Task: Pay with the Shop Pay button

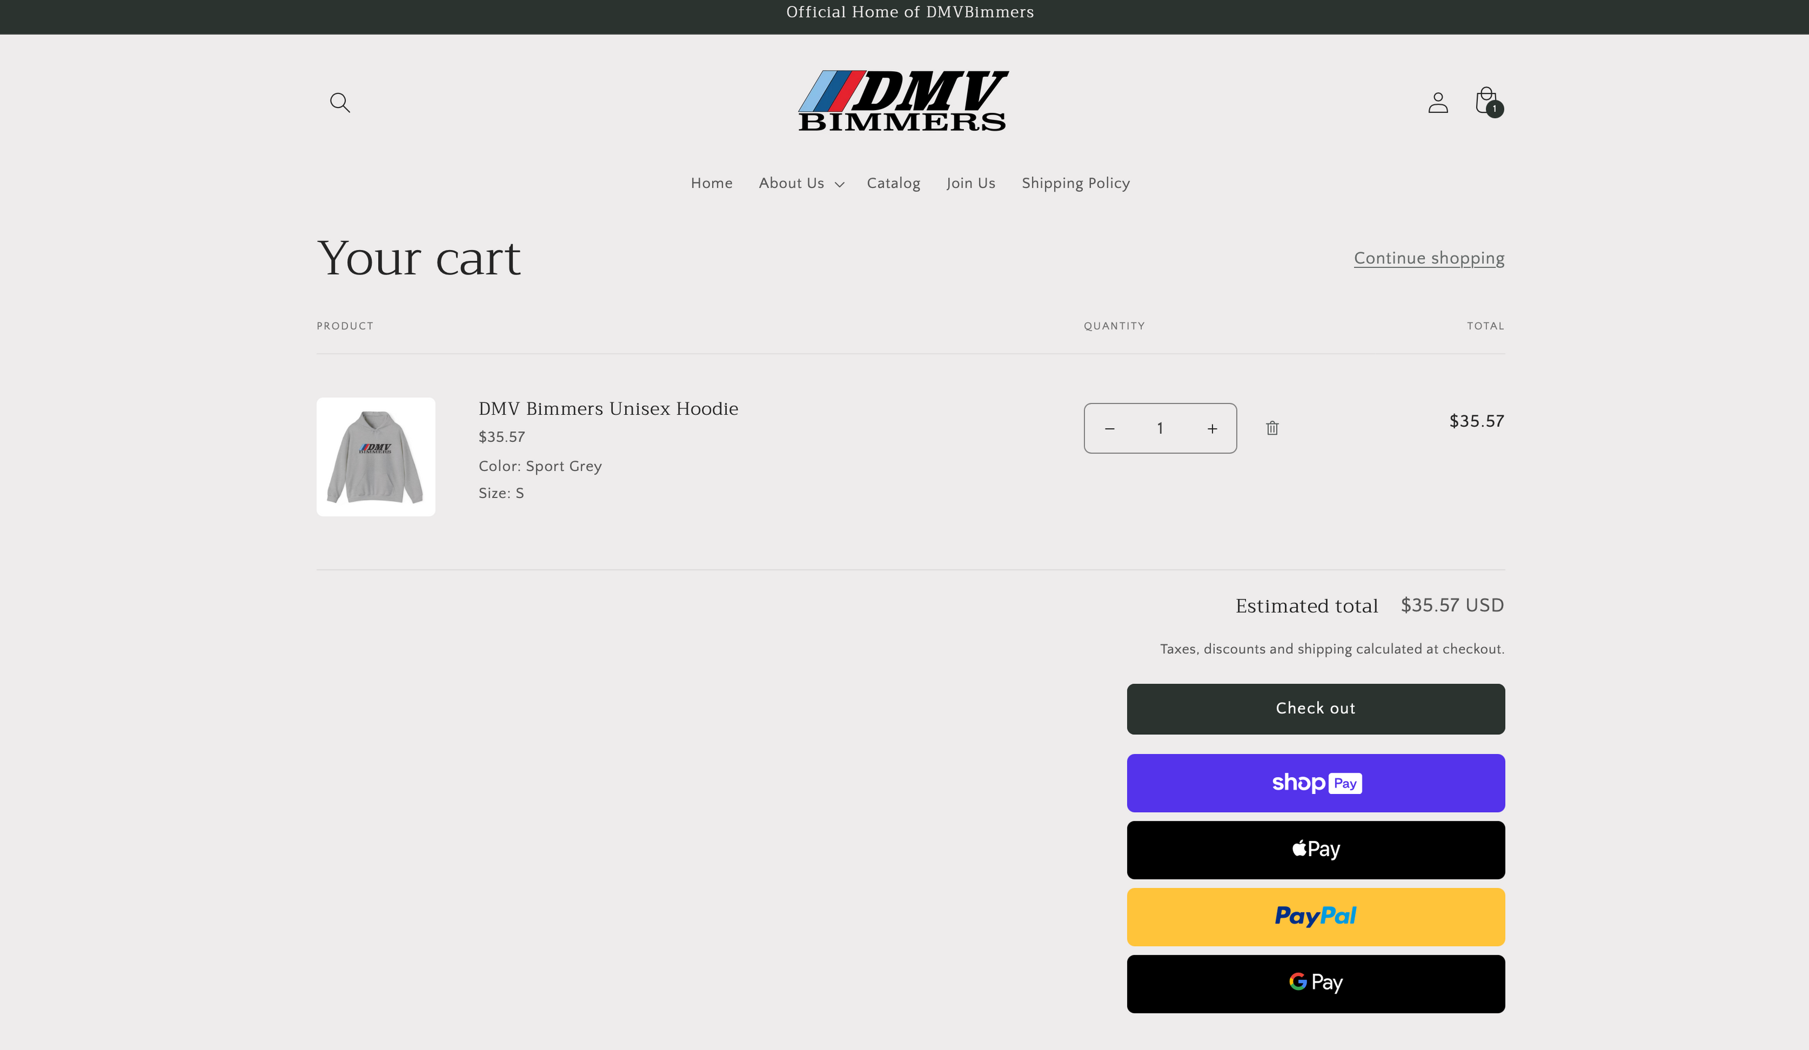Action: pos(1315,783)
